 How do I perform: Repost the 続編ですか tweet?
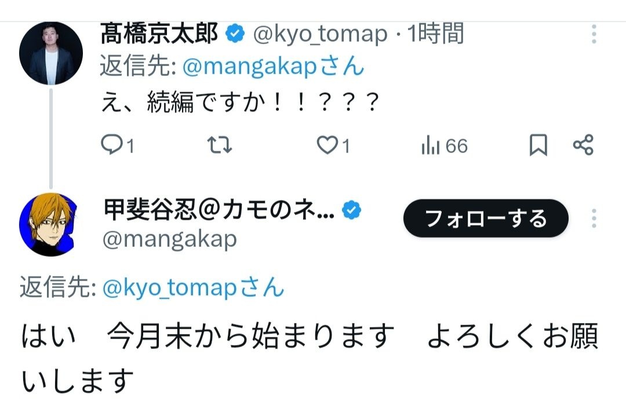220,145
